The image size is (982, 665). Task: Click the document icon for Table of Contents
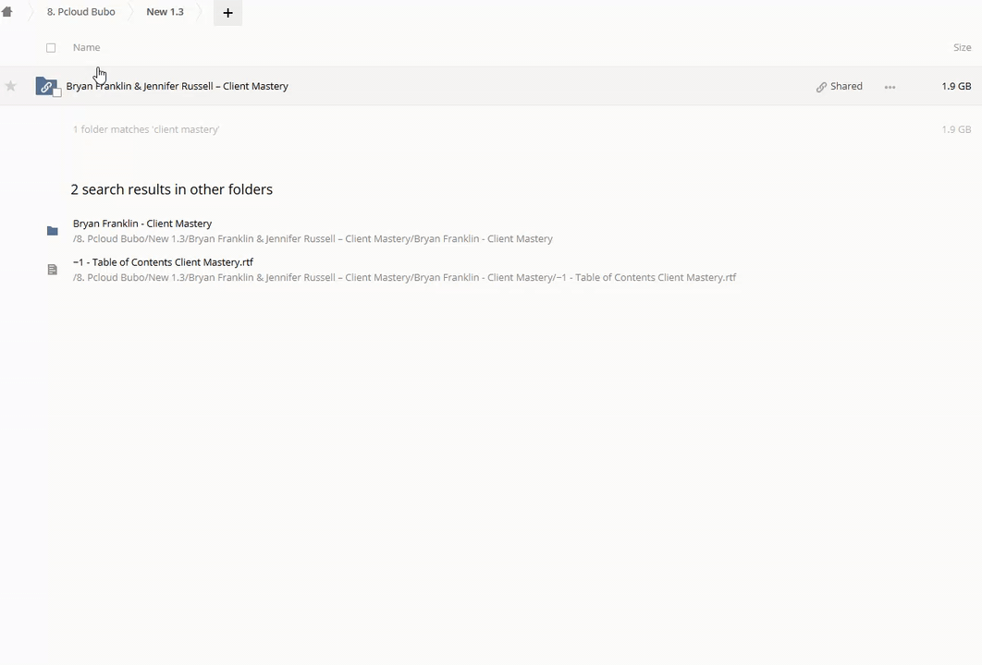pyautogui.click(x=53, y=270)
